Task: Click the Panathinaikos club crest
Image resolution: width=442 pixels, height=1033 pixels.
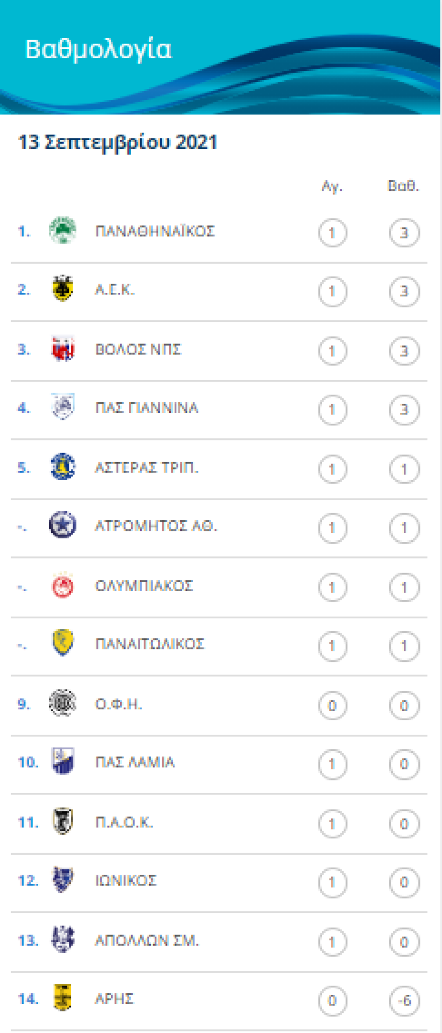Action: [x=62, y=232]
